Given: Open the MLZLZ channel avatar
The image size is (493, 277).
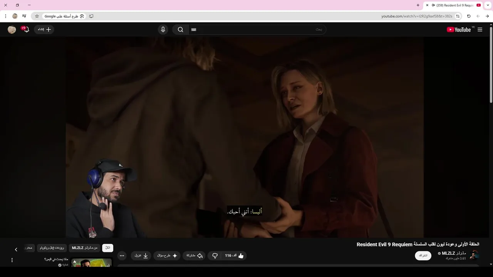Looking at the screenshot, I should click(x=474, y=255).
